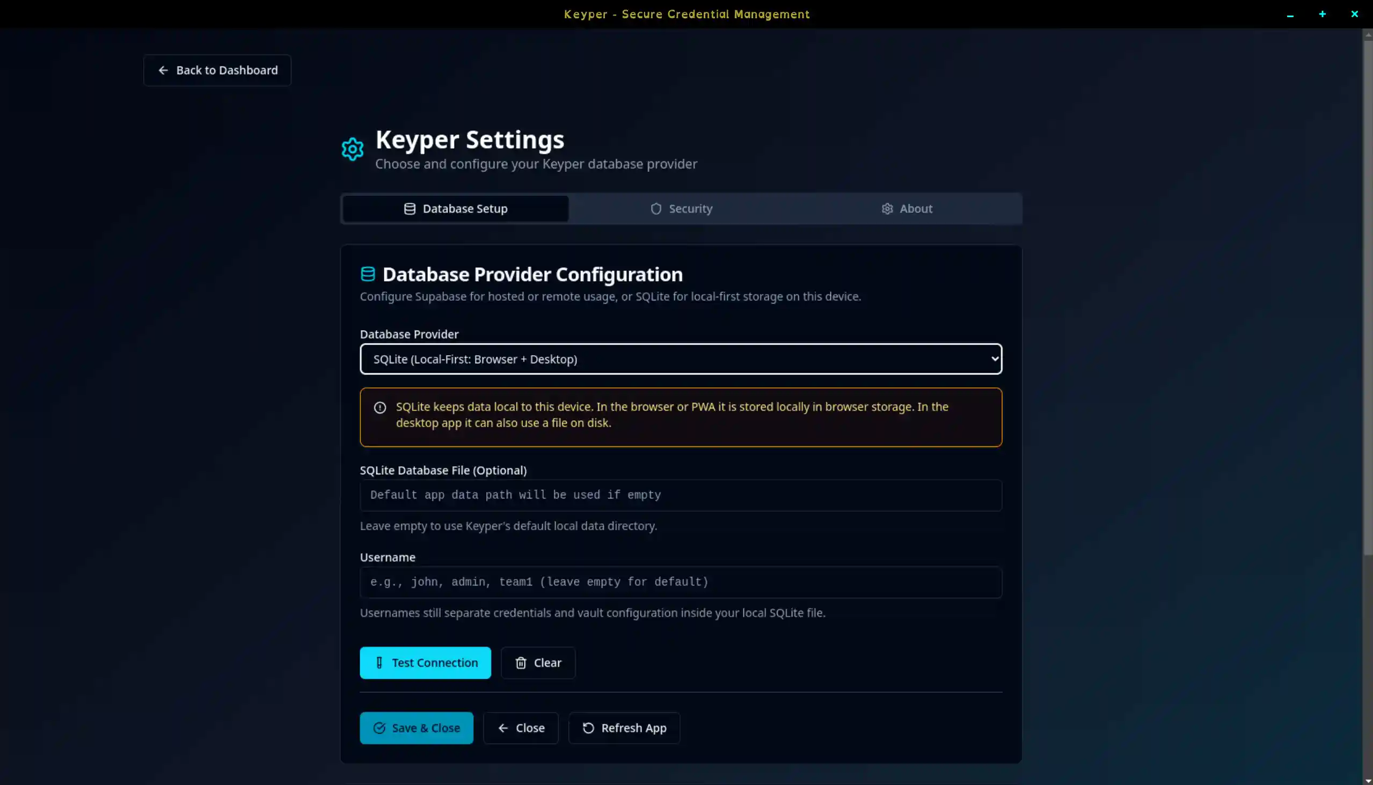Click the Test Connection button

click(426, 663)
